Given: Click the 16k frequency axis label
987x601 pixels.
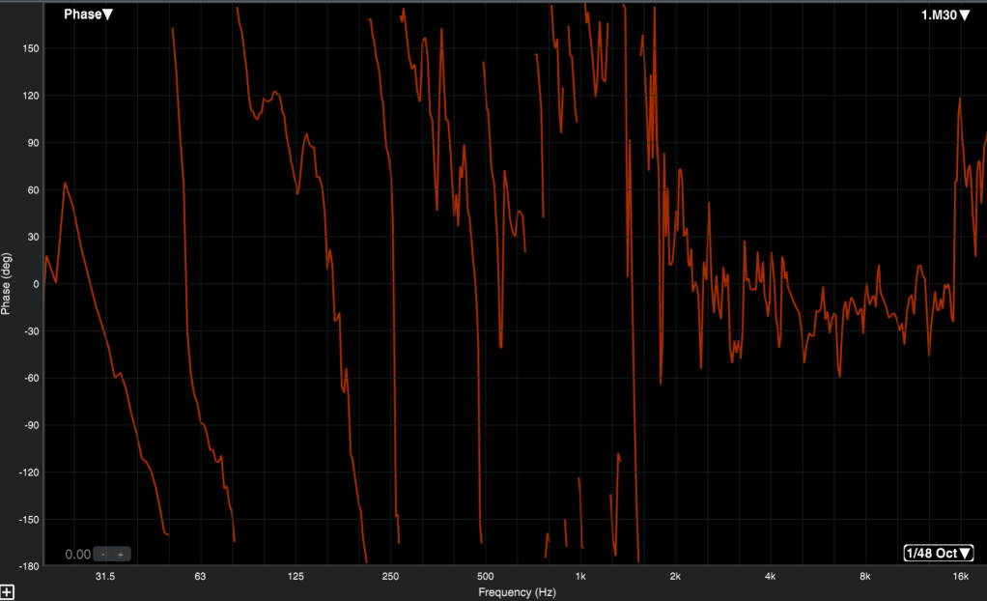Looking at the screenshot, I should pyautogui.click(x=960, y=577).
